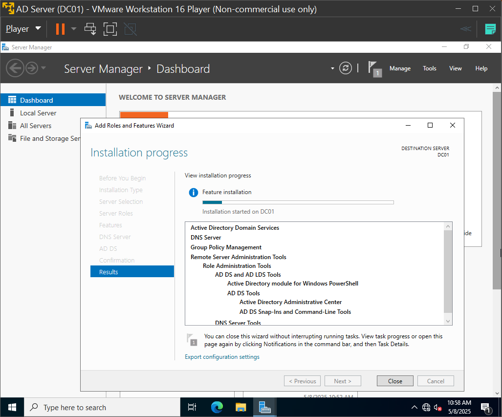The width and height of the screenshot is (502, 417).
Task: Click the Feature installation info icon
Action: pyautogui.click(x=194, y=193)
